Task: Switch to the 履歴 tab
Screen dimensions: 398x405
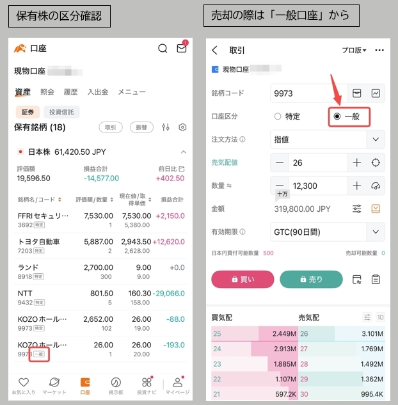Action: tap(70, 92)
